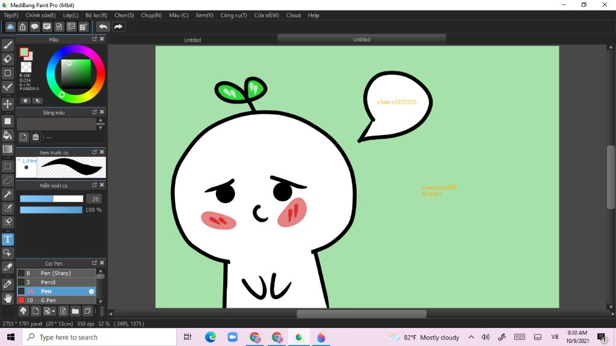Delete palette color with trash icon
The width and height of the screenshot is (616, 346).
click(x=35, y=137)
